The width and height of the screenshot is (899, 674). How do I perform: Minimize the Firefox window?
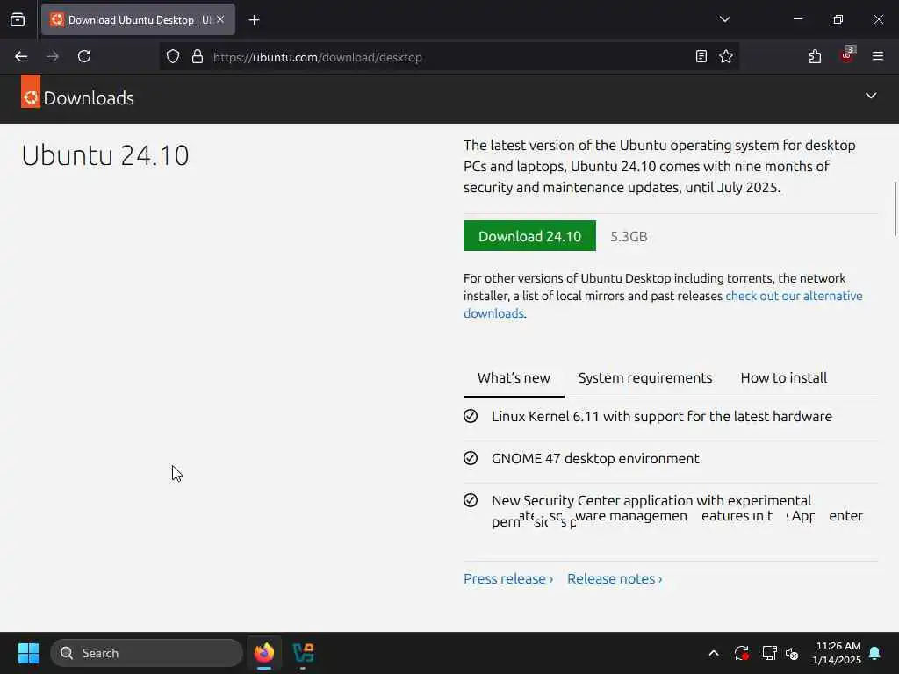point(798,19)
